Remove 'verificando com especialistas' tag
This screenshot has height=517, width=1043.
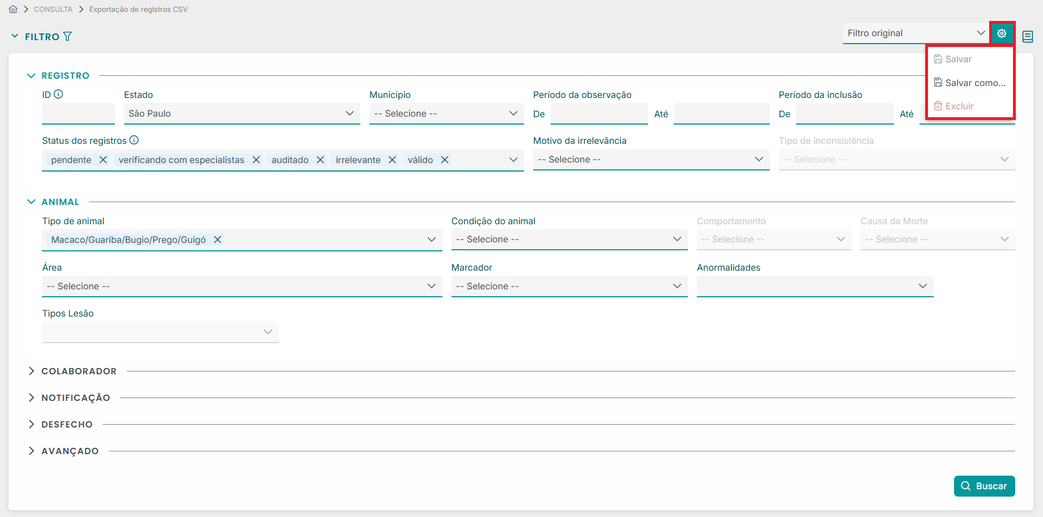256,160
